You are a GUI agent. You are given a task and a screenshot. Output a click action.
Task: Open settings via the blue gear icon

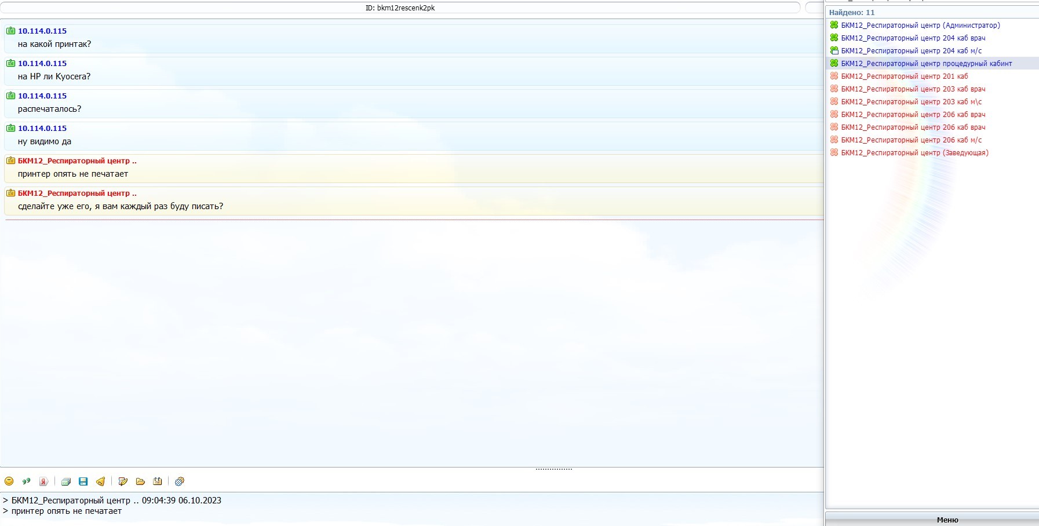click(180, 481)
